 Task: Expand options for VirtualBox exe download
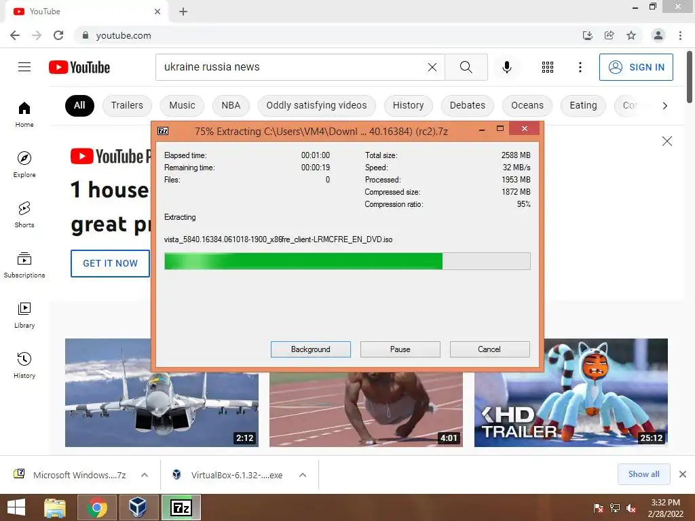303,475
